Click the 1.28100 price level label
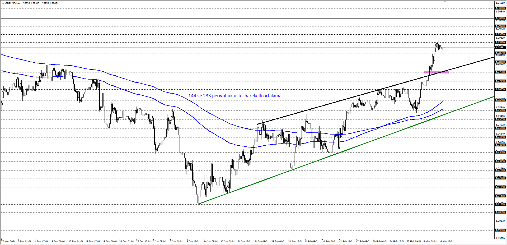Viewport: 507px width, 245px height. click(x=500, y=62)
